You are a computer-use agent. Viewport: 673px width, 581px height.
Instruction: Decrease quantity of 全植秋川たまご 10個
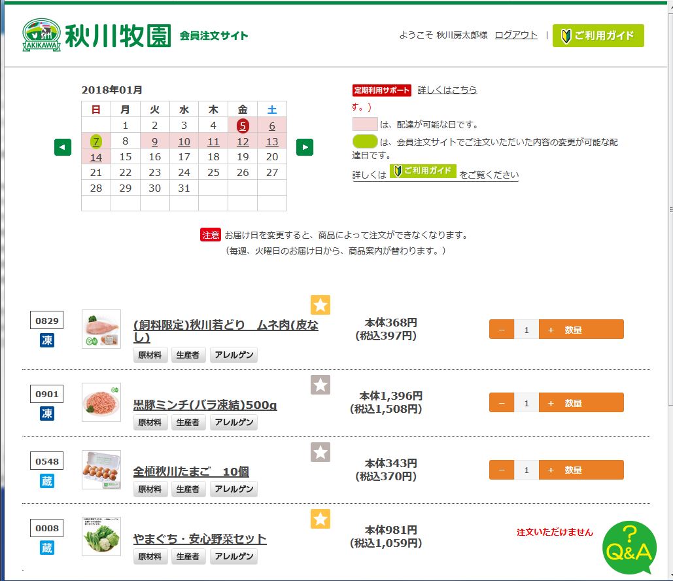pos(502,470)
